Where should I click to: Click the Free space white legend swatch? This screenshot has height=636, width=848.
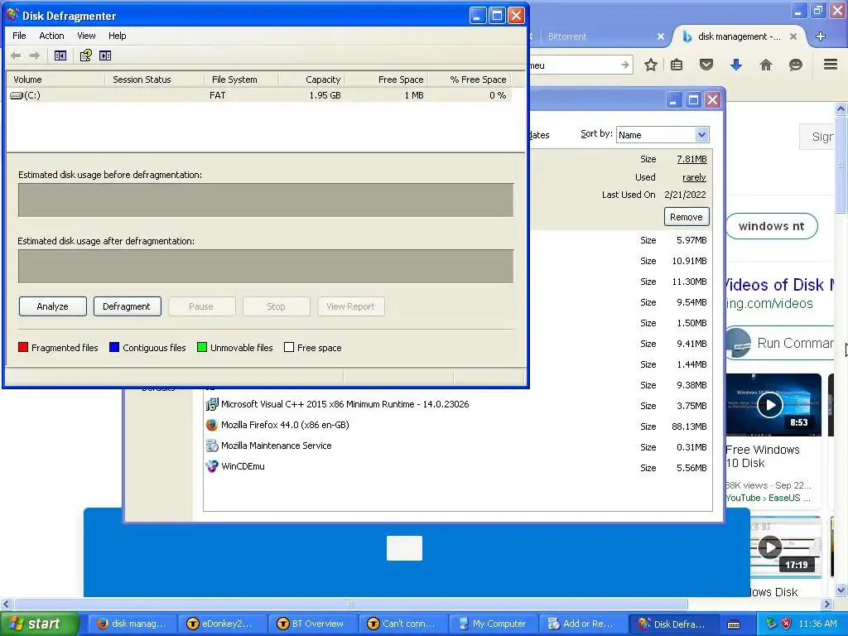point(289,347)
